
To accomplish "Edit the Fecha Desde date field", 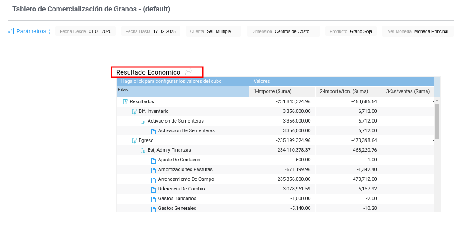I will [99, 31].
